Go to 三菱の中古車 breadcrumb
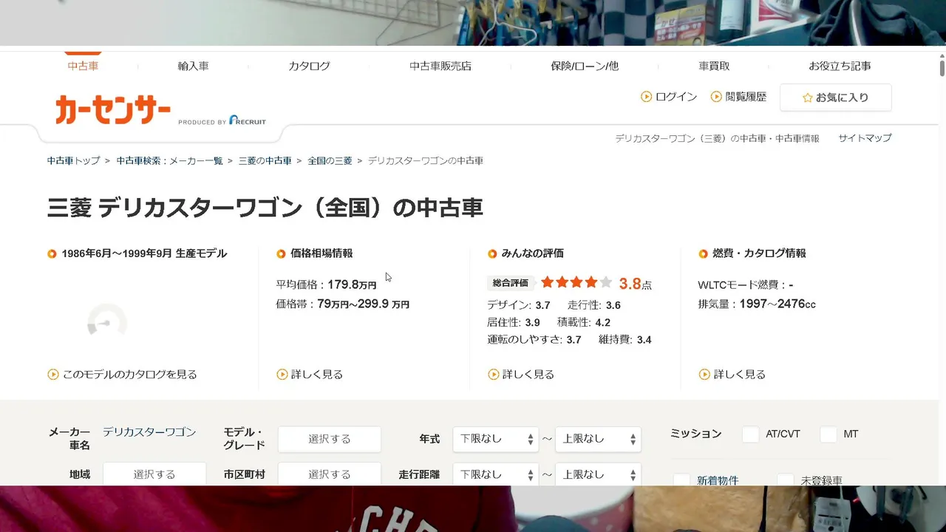This screenshot has width=946, height=532. pyautogui.click(x=265, y=160)
